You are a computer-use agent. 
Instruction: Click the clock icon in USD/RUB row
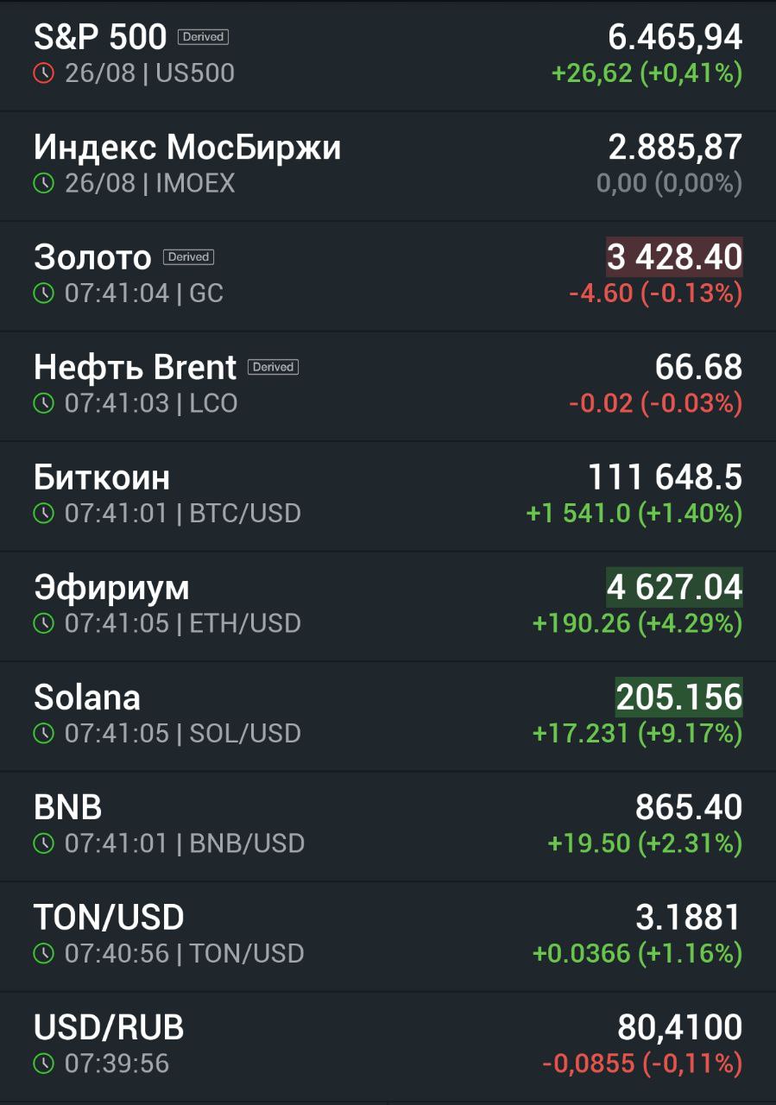click(x=43, y=1064)
